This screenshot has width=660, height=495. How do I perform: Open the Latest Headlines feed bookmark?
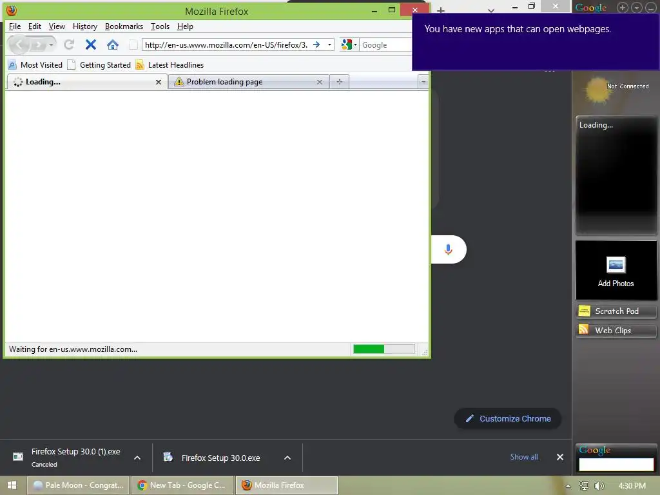170,65
